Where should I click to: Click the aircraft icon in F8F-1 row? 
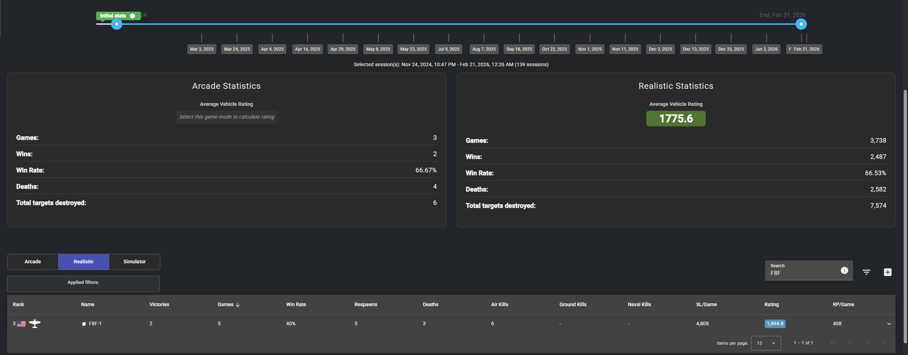pos(35,323)
